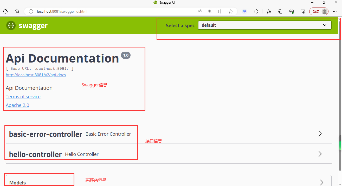Expand the basic-error-controller section title
Image resolution: width=342 pixels, height=186 pixels.
pyautogui.click(x=46, y=134)
